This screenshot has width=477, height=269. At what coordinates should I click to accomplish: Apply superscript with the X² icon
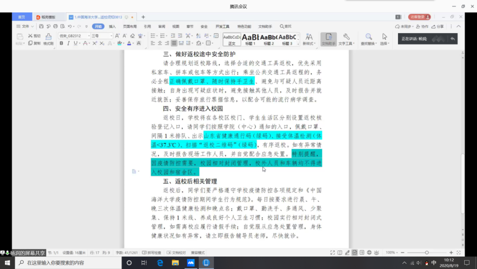95,43
